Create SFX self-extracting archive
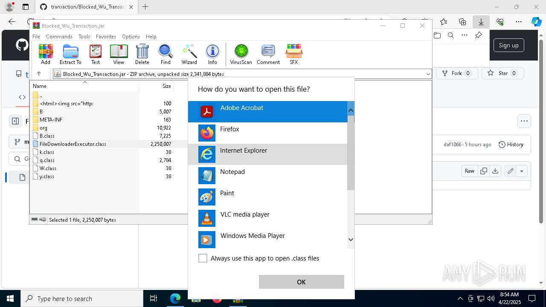This screenshot has height=307, width=546. pos(294,54)
